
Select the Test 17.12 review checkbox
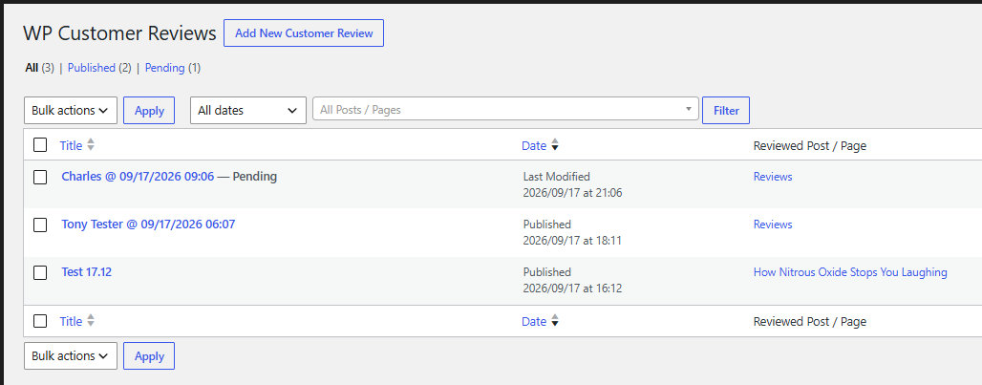pyautogui.click(x=40, y=272)
